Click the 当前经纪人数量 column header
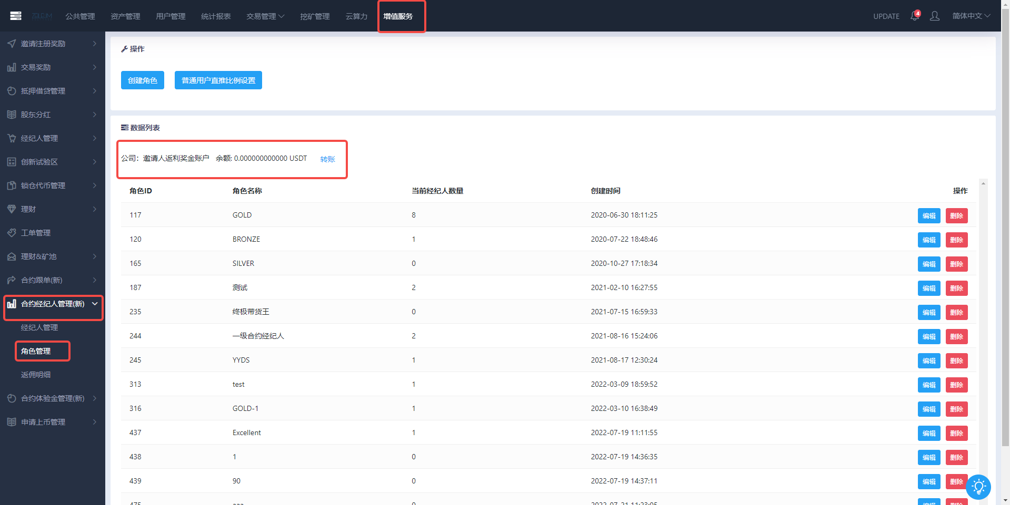The height and width of the screenshot is (505, 1010). click(437, 191)
